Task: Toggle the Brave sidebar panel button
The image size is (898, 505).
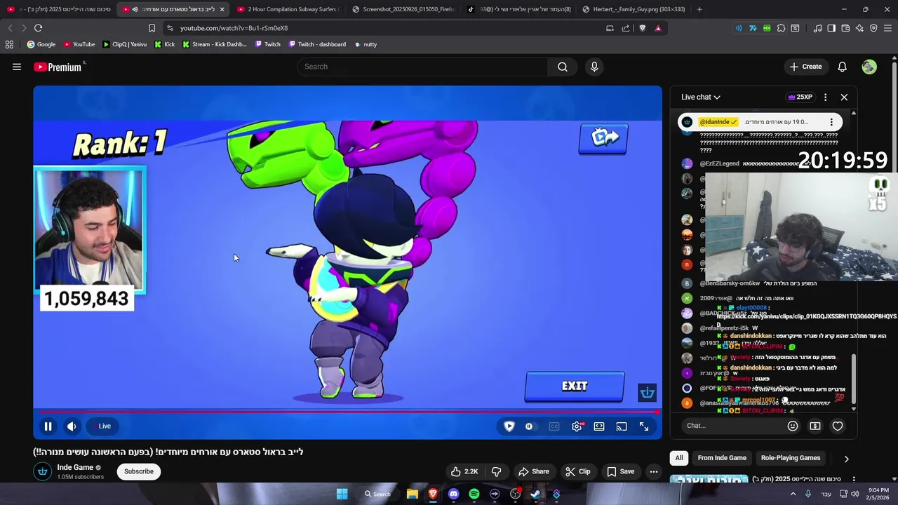Action: 831,28
